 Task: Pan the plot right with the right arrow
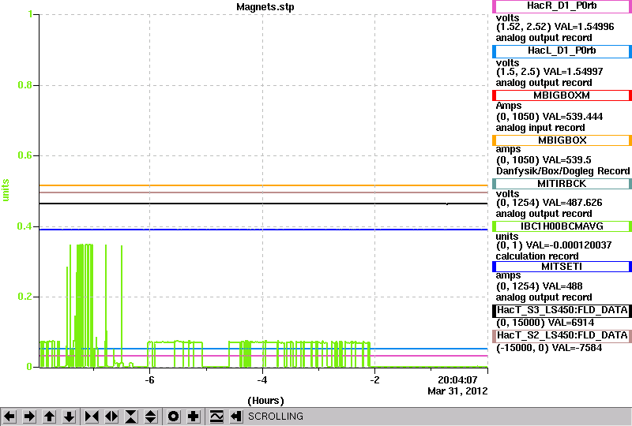[x=29, y=417]
